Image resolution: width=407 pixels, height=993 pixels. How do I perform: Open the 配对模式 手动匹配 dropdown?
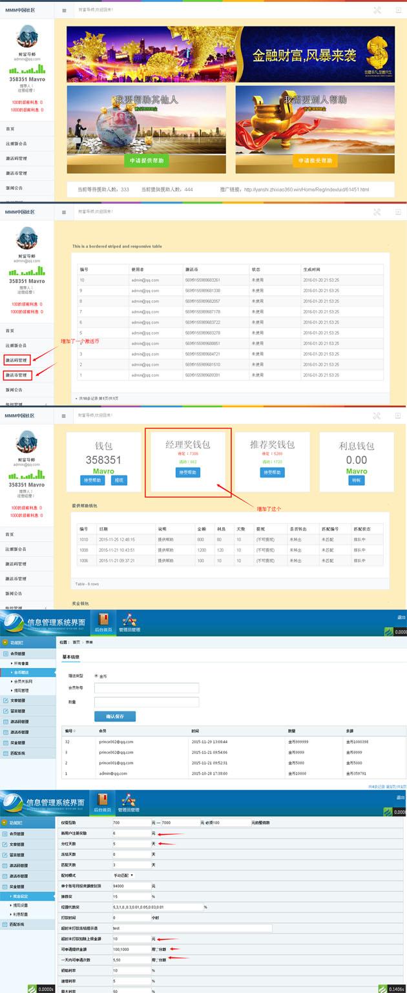point(123,875)
